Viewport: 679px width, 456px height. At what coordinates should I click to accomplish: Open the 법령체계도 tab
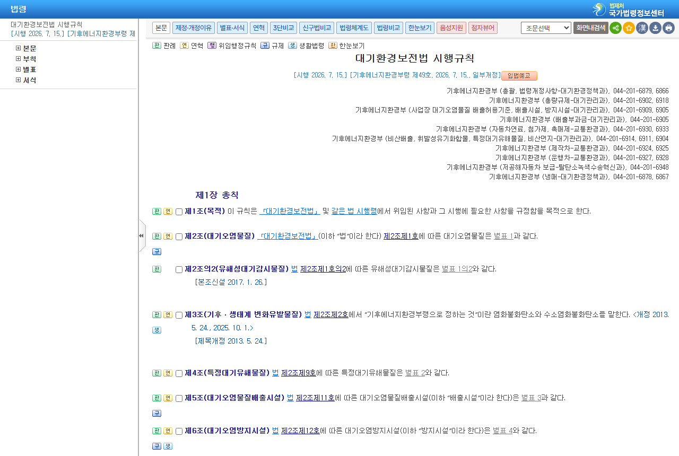pos(354,28)
